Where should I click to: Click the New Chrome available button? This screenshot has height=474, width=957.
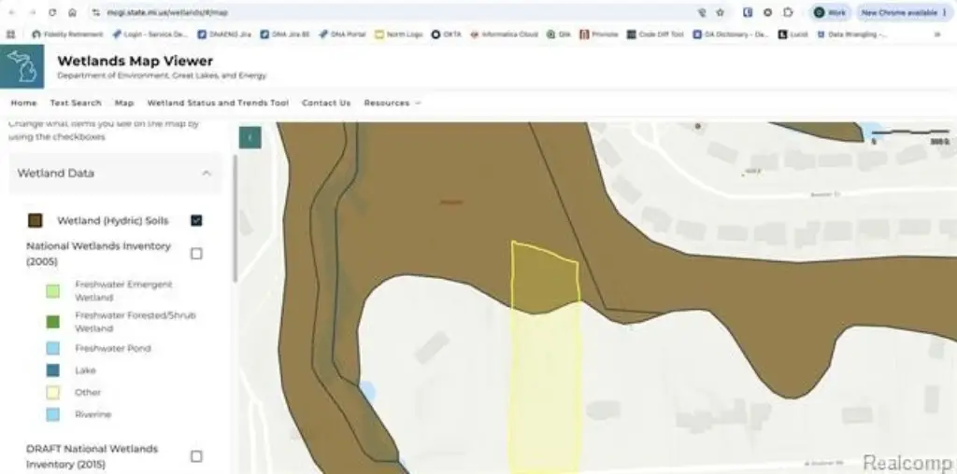coord(904,12)
